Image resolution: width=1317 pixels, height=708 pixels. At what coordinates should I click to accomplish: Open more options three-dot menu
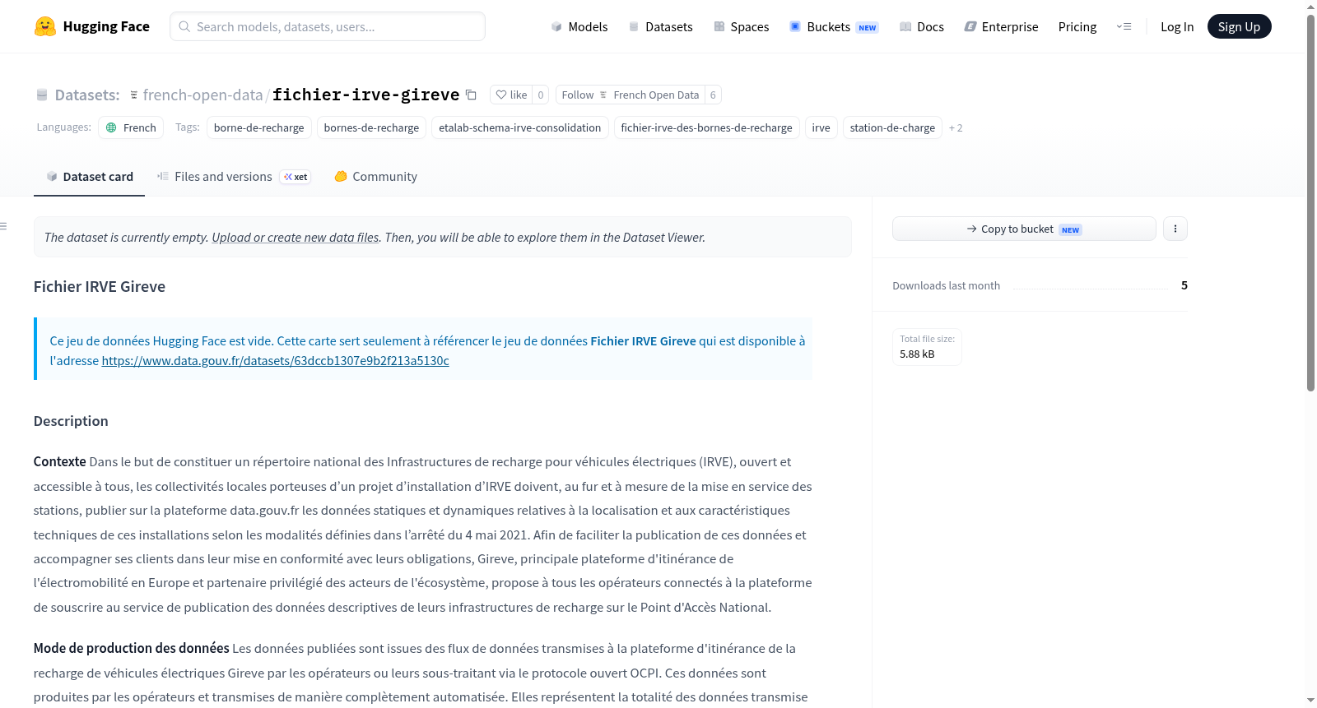[1175, 229]
